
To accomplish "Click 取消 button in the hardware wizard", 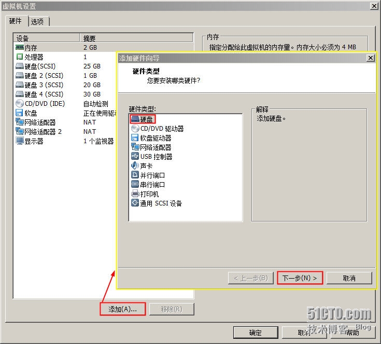I will [349, 278].
